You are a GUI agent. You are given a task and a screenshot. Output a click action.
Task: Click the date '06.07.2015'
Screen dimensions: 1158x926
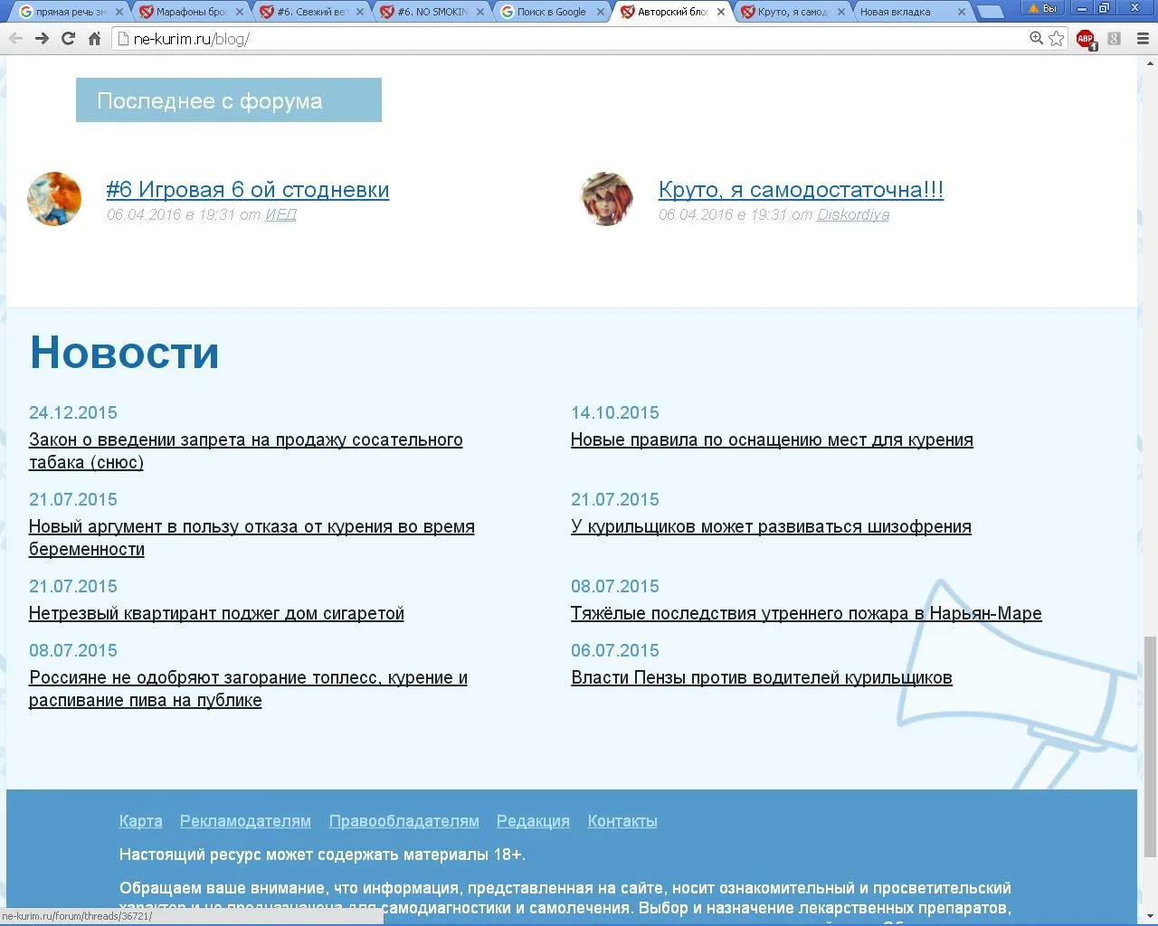[615, 651]
